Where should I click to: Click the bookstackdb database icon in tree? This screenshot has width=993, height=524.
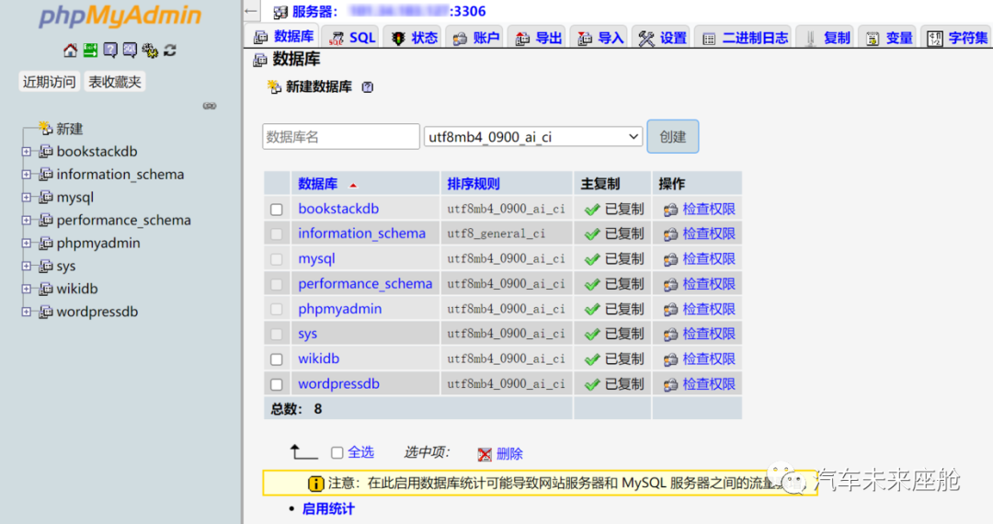[46, 152]
